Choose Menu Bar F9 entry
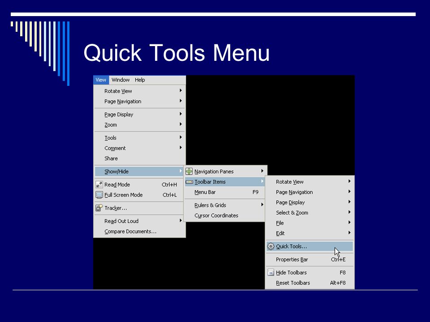This screenshot has height=322, width=430. point(224,192)
